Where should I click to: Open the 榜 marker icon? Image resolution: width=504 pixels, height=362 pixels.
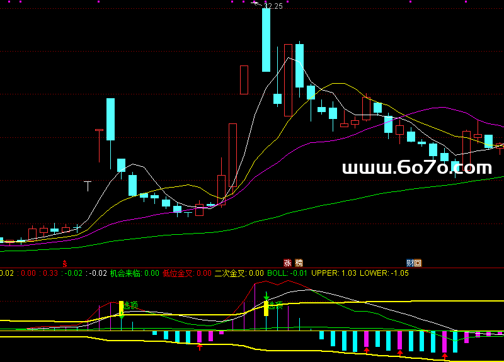[299, 263]
